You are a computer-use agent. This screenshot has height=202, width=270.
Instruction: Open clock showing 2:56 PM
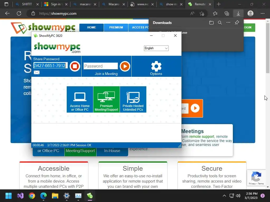tap(252, 196)
